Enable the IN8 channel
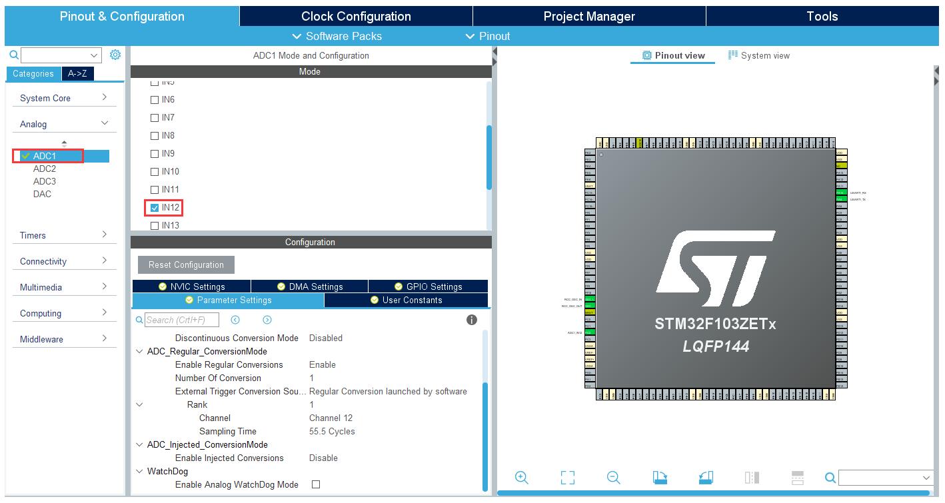This screenshot has height=503, width=945. (x=155, y=136)
